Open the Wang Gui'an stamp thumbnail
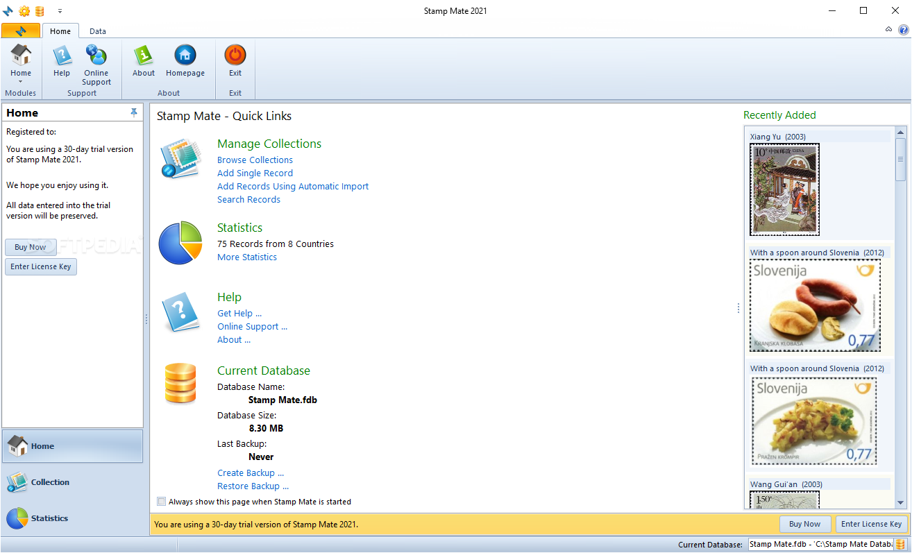The width and height of the screenshot is (912, 553). pyautogui.click(x=784, y=500)
